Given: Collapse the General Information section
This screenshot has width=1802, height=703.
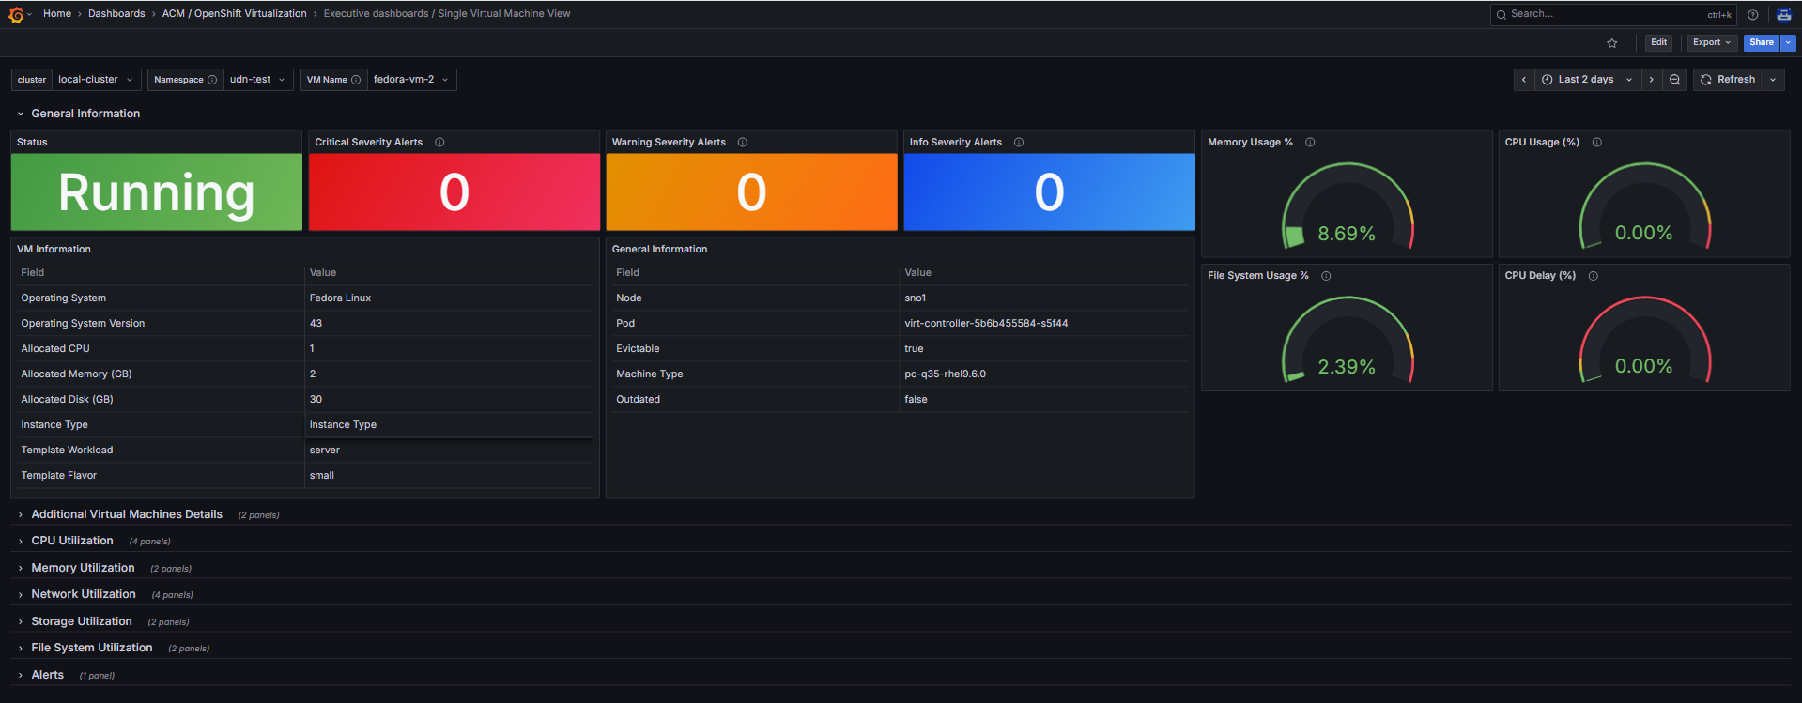Looking at the screenshot, I should [85, 114].
